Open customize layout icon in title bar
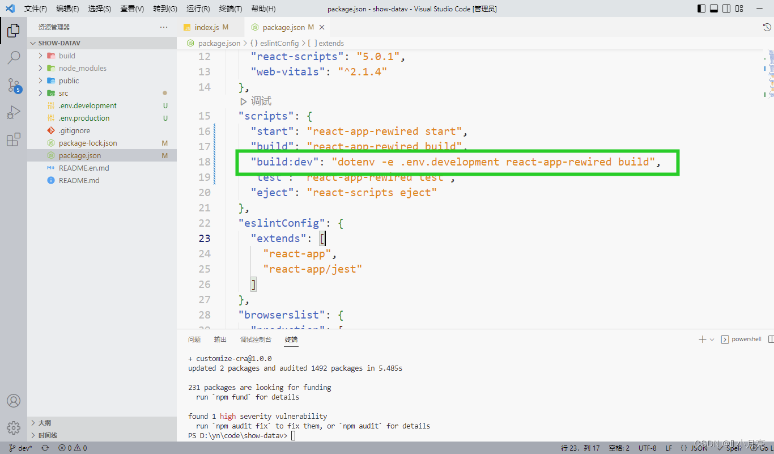The height and width of the screenshot is (454, 774). (x=739, y=9)
